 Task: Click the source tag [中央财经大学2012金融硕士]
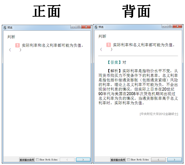(159, 114)
